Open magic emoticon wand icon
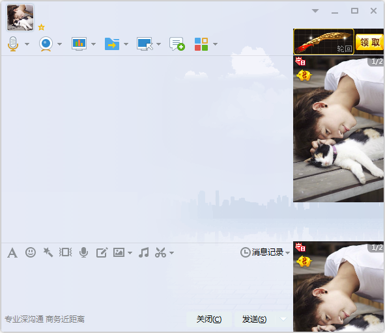Image resolution: width=385 pixels, height=333 pixels. tap(48, 252)
